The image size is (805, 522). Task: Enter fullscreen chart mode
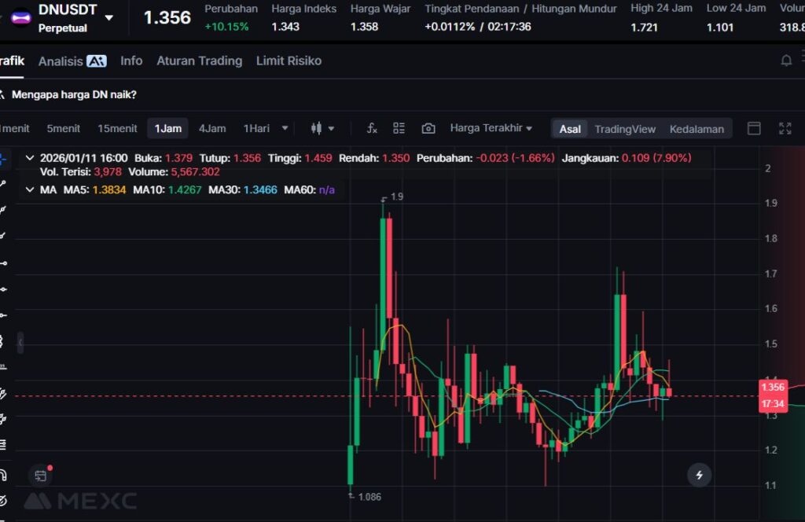(x=785, y=128)
